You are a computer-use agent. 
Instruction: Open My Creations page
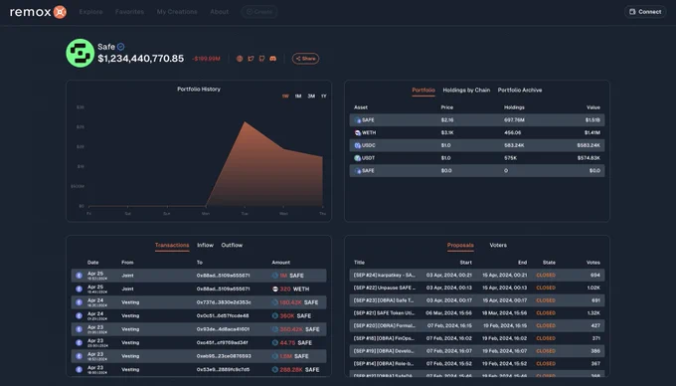pyautogui.click(x=177, y=12)
